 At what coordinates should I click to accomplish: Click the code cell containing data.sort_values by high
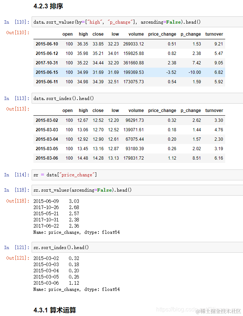point(137,22)
